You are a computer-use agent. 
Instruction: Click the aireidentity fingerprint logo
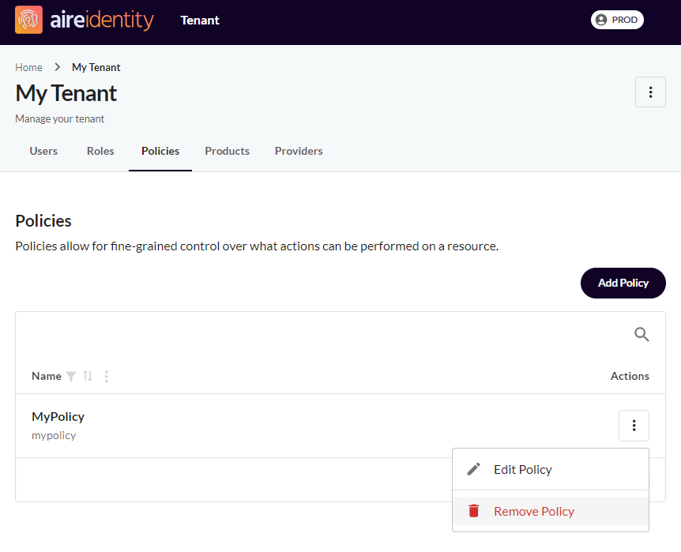point(28,20)
